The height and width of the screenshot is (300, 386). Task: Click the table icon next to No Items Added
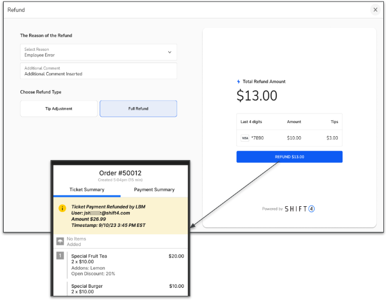tap(60, 242)
